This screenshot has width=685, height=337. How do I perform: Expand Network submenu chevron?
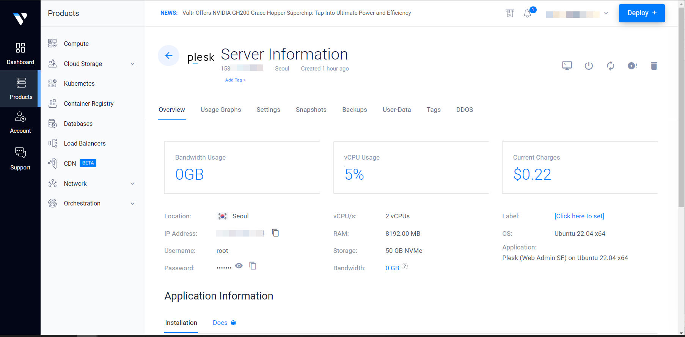132,183
